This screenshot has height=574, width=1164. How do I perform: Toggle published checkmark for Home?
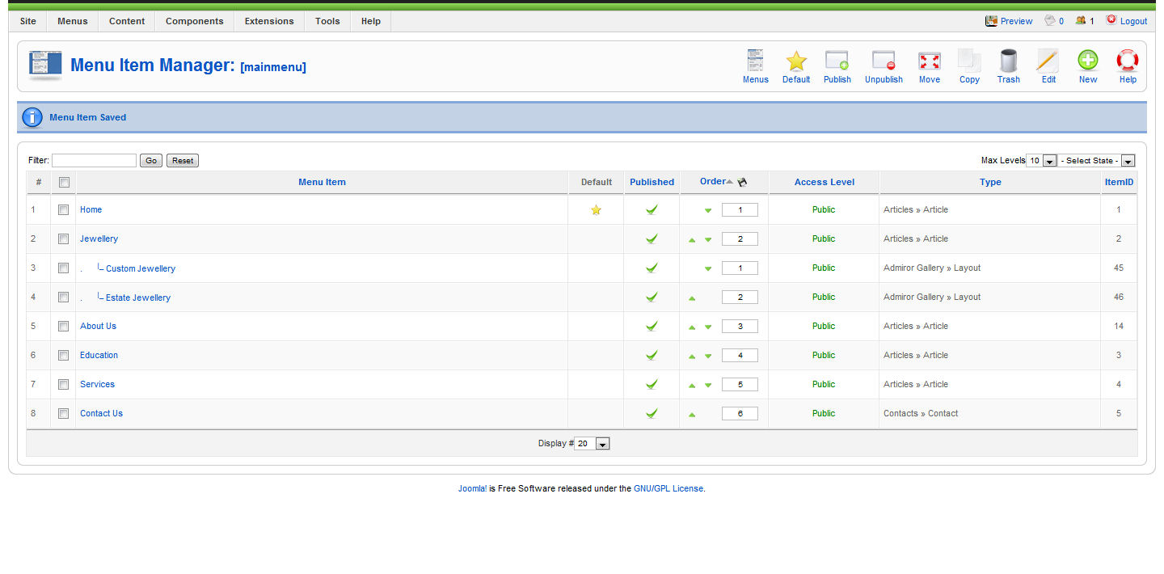(652, 210)
